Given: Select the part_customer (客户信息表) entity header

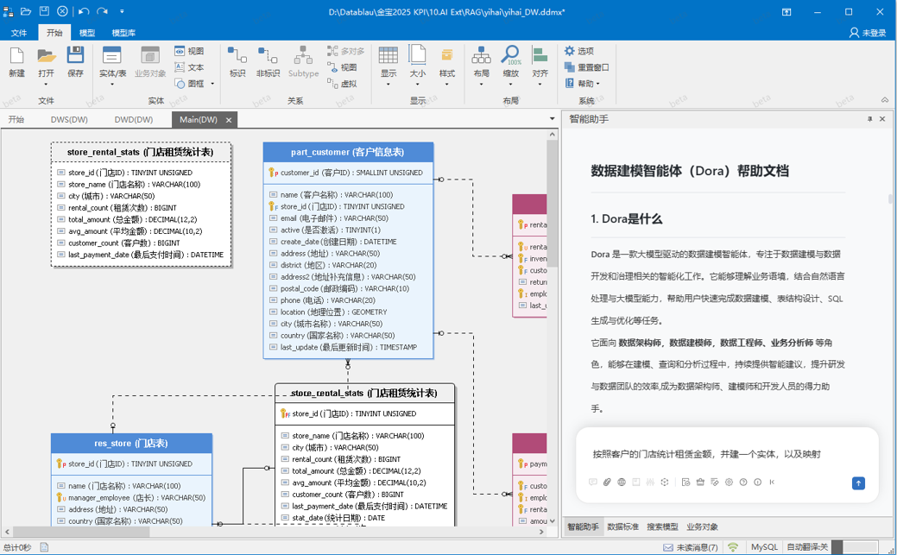Looking at the screenshot, I should (x=348, y=152).
